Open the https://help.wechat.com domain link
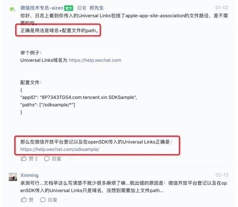The image size is (238, 207). [x=95, y=60]
